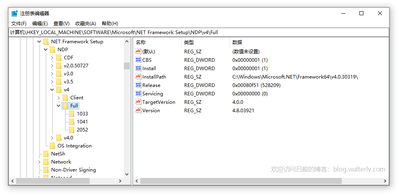This screenshot has width=398, height=194.
Task: Select the binary icon for CBS value
Action: tap(139, 60)
